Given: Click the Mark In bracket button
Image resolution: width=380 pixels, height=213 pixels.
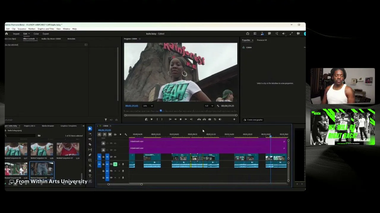Looking at the screenshot, I should point(157,120).
